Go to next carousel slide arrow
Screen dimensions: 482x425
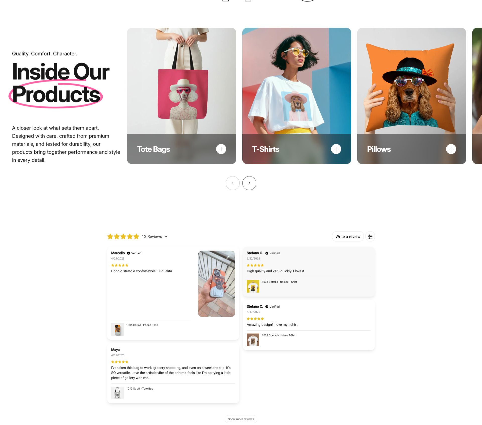pos(249,183)
